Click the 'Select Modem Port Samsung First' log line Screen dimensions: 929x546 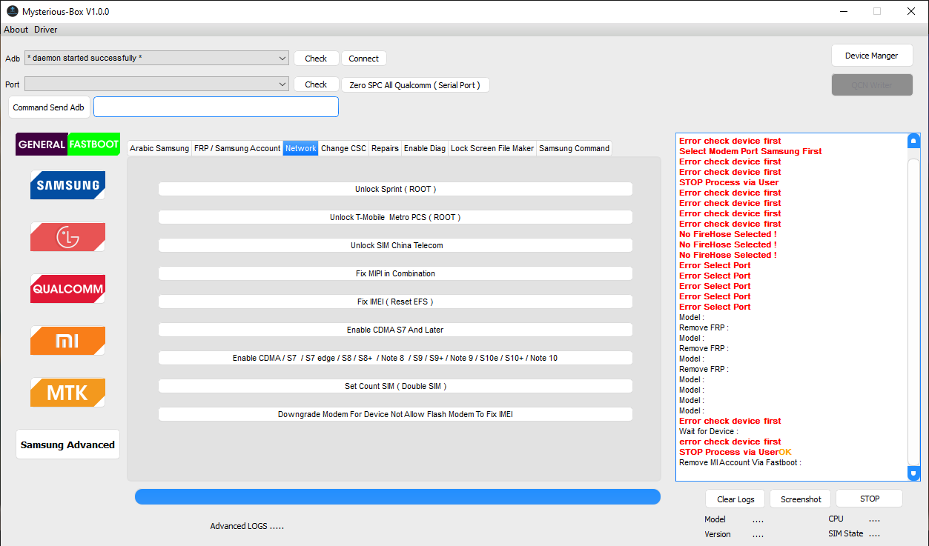750,151
